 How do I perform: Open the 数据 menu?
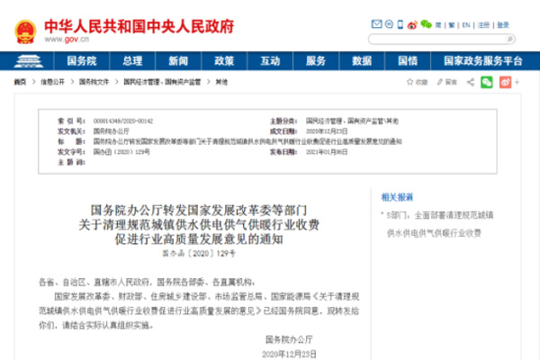362,61
